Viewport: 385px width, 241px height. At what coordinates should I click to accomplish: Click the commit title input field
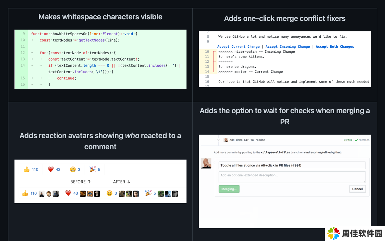click(x=292, y=165)
